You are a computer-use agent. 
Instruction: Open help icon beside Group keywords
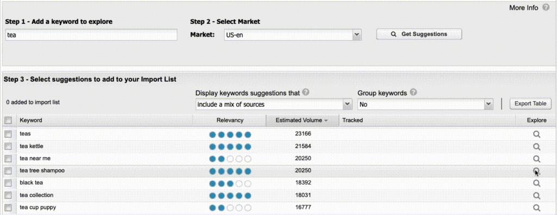click(413, 93)
